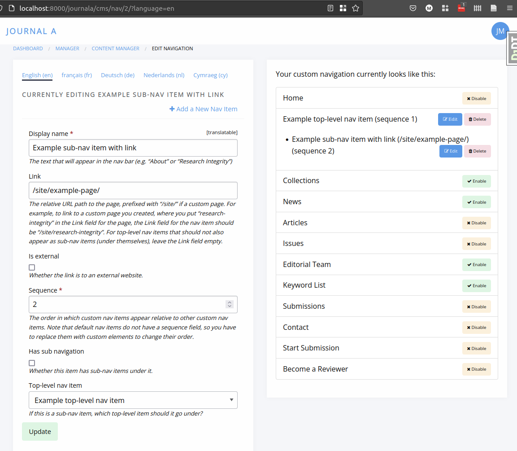Check the Has sub navigation checkbox
517x451 pixels.
click(32, 363)
